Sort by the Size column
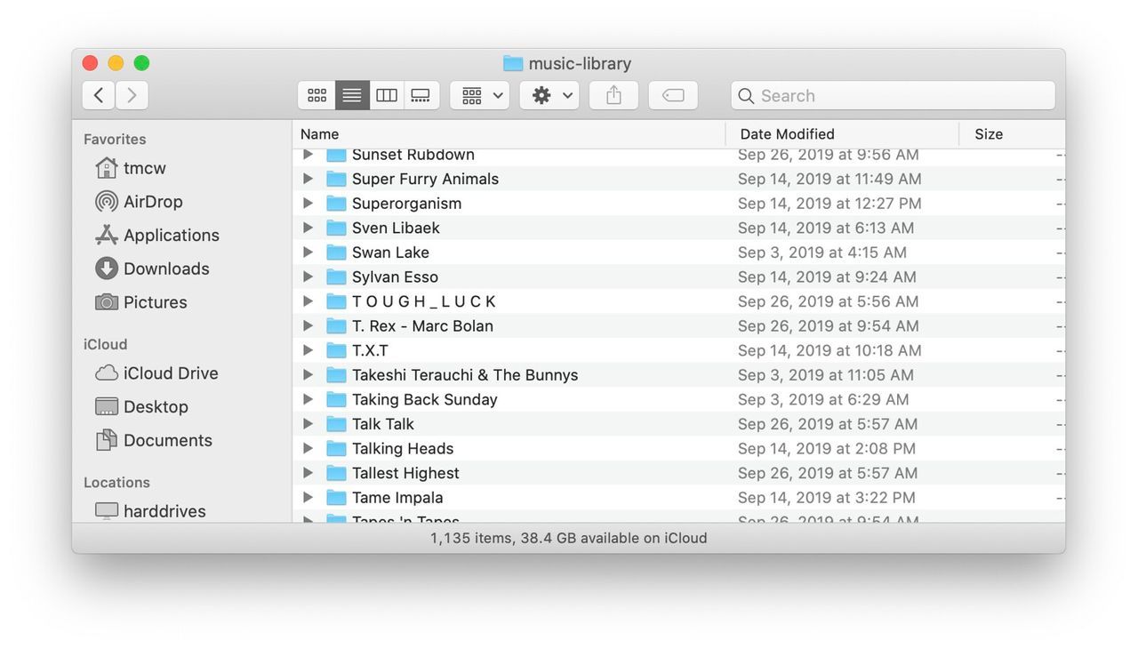Screen dimensions: 1138x649 [x=988, y=133]
